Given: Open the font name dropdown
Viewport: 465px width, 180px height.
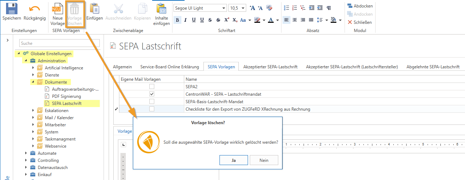Looking at the screenshot, I should coord(223,8).
